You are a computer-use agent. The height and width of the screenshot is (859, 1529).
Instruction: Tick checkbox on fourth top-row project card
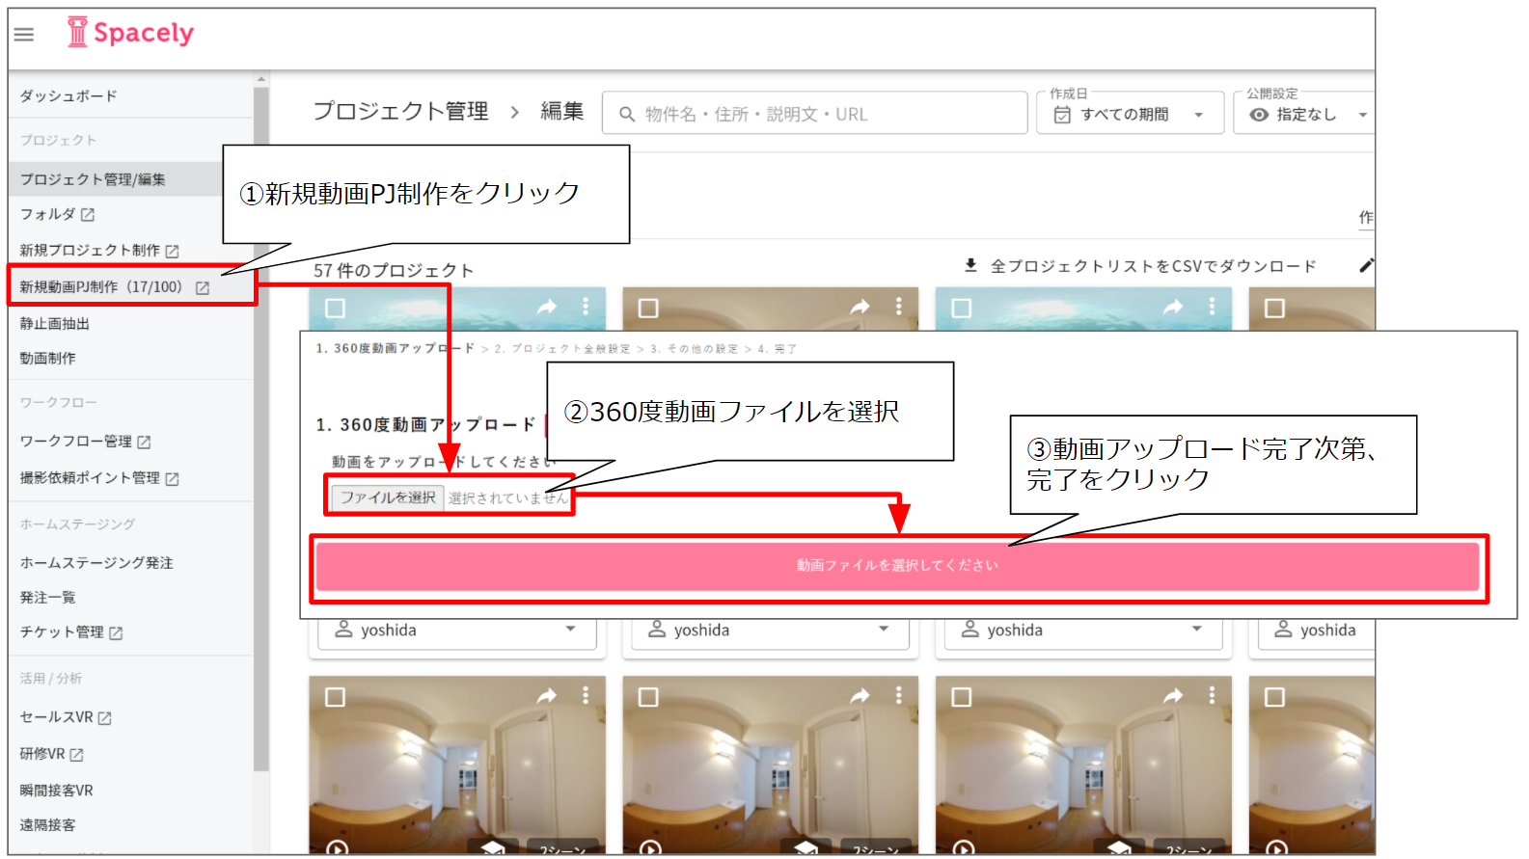coord(1274,309)
